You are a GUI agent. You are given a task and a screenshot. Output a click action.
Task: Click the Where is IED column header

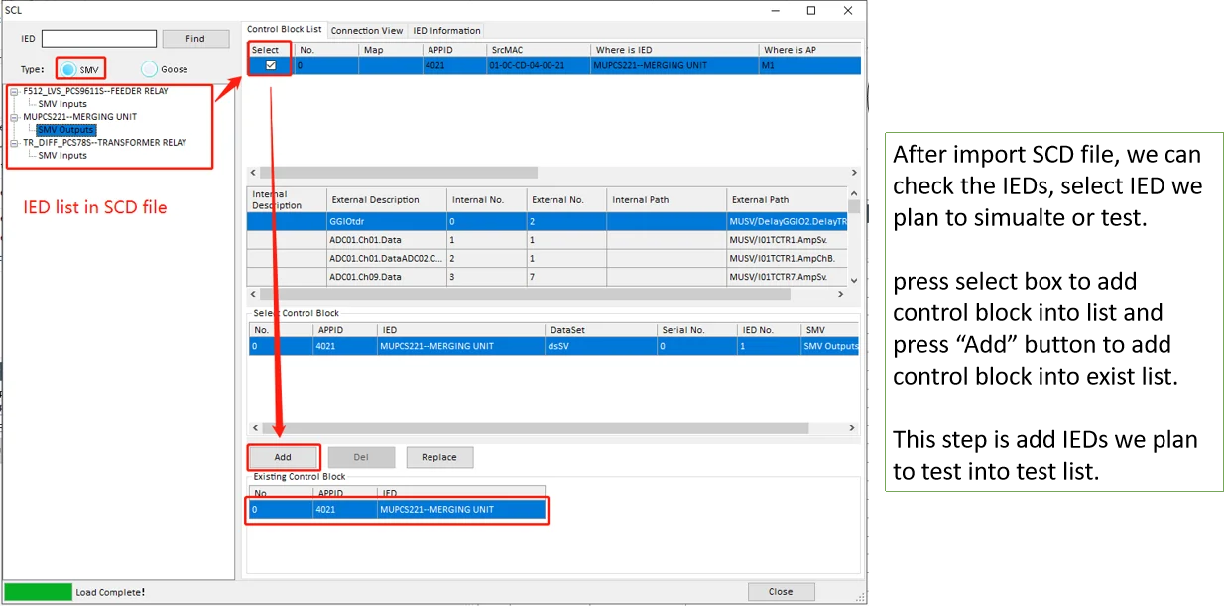(674, 50)
